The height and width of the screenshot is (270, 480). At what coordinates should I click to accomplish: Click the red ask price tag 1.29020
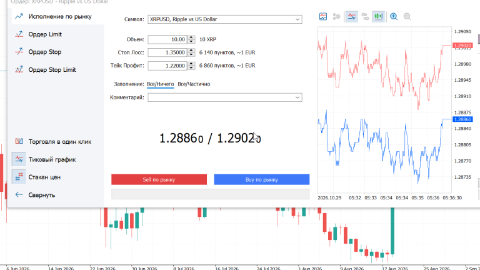pyautogui.click(x=462, y=46)
